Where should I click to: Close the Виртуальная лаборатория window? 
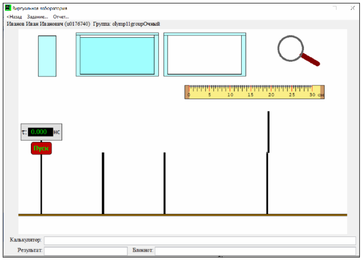[352, 8]
